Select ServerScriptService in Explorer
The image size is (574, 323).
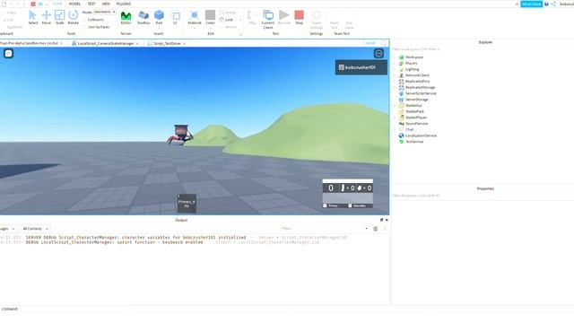(421, 93)
